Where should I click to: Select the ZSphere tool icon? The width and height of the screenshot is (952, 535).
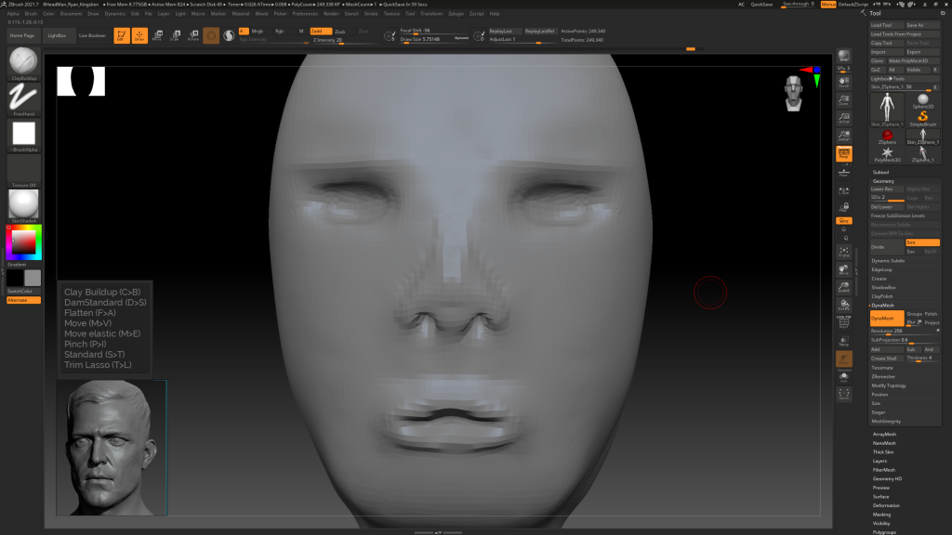(887, 136)
